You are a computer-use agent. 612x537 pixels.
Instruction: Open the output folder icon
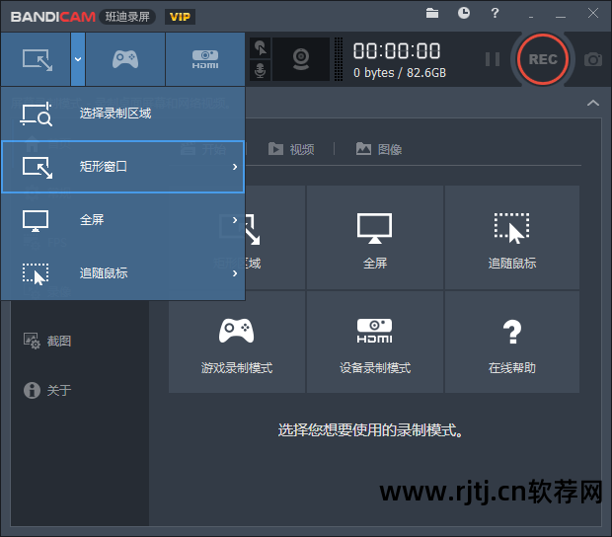click(432, 13)
